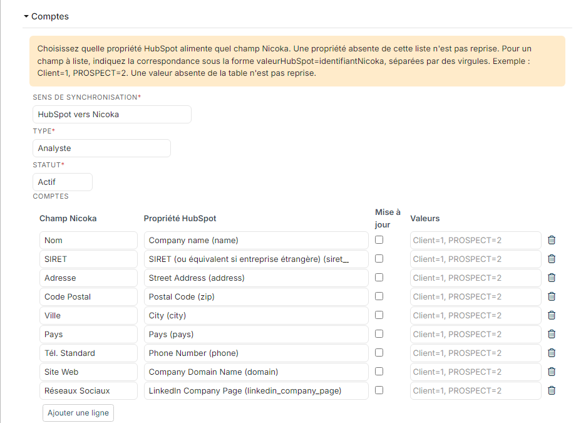576x423 pixels.
Task: Focus the Valeurs field for SIRET
Action: [476, 259]
